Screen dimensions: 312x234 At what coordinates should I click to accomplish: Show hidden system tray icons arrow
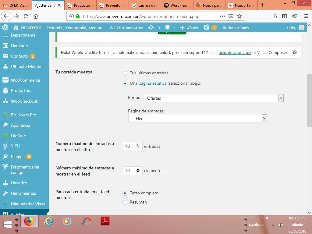pos(273,225)
